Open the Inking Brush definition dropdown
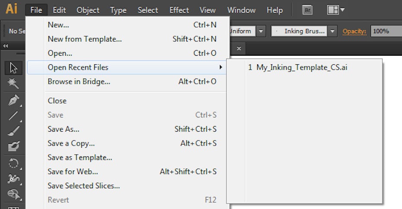The height and width of the screenshot is (209, 402). tap(332, 31)
